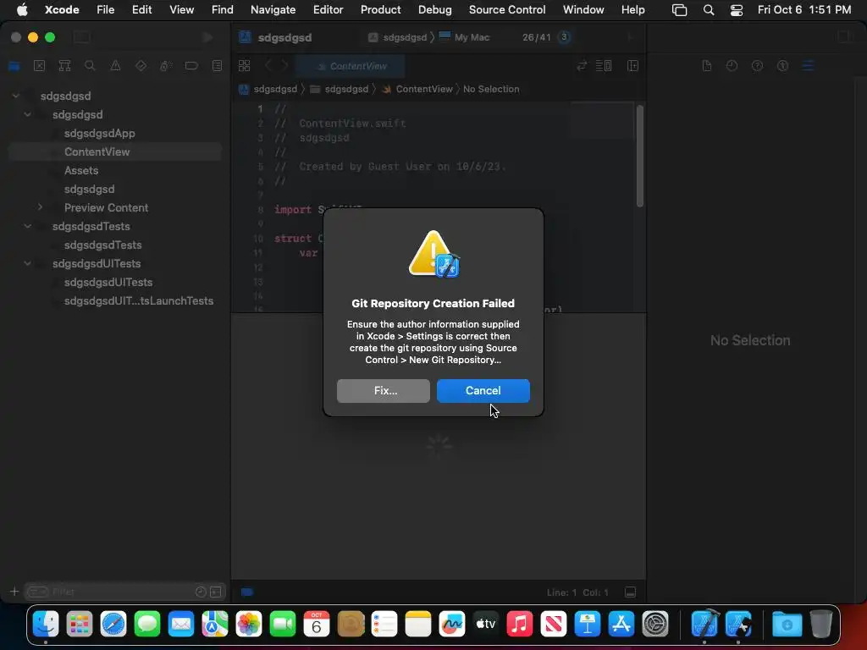Choose My Mac run destination

point(465,37)
